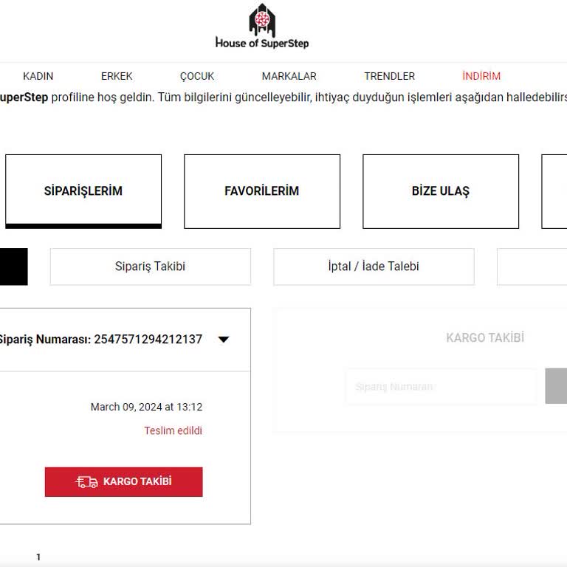This screenshot has width=567, height=567.
Task: Click the gray KARGO TAKİBİ panel heading
Action: 485,337
